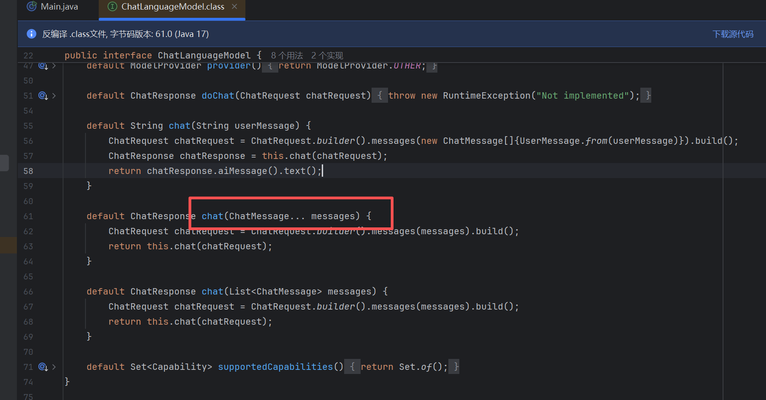Viewport: 766px width, 400px height.
Task: Select the ChatLanguageModel.class tab
Action: tap(172, 7)
